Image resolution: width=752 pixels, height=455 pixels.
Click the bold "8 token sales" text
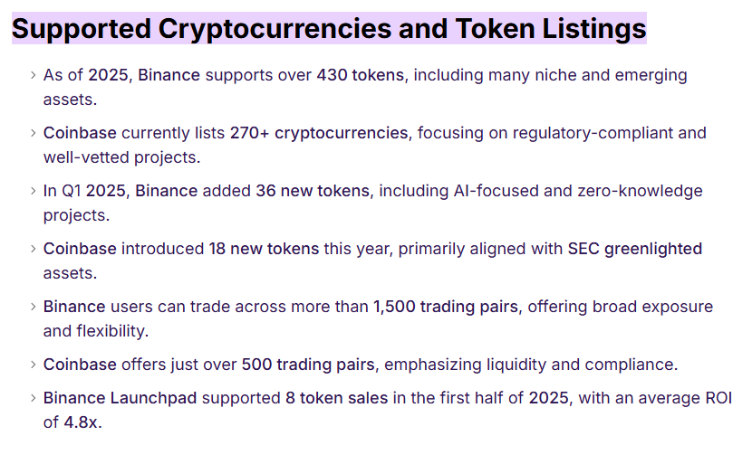[x=337, y=399]
